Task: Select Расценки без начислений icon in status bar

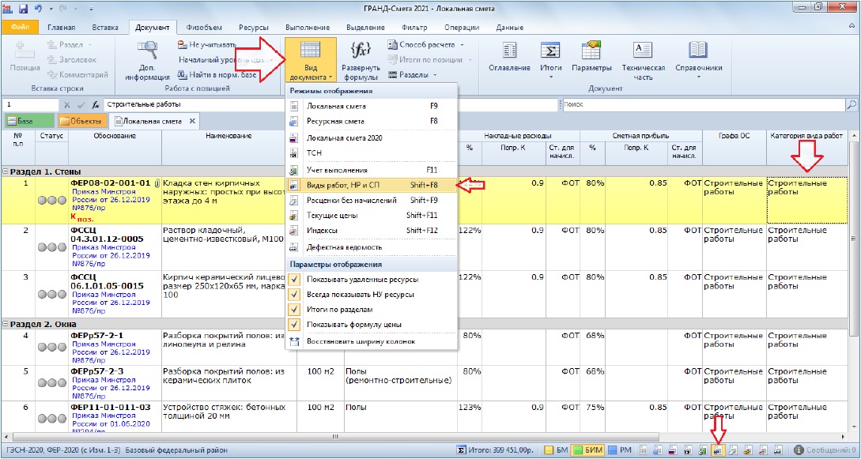Action: pyautogui.click(x=734, y=450)
